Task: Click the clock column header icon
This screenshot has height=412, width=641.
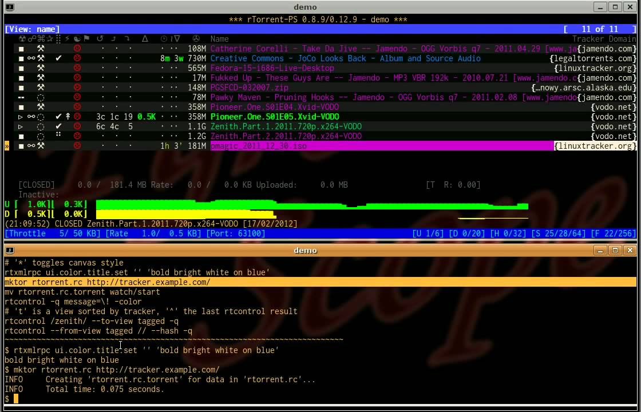Action: [x=164, y=39]
